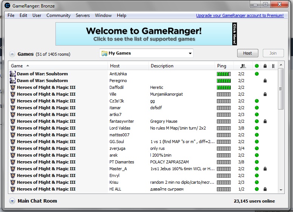
Task: Click the Heroes icon on itamar's row
Action: click(13, 108)
